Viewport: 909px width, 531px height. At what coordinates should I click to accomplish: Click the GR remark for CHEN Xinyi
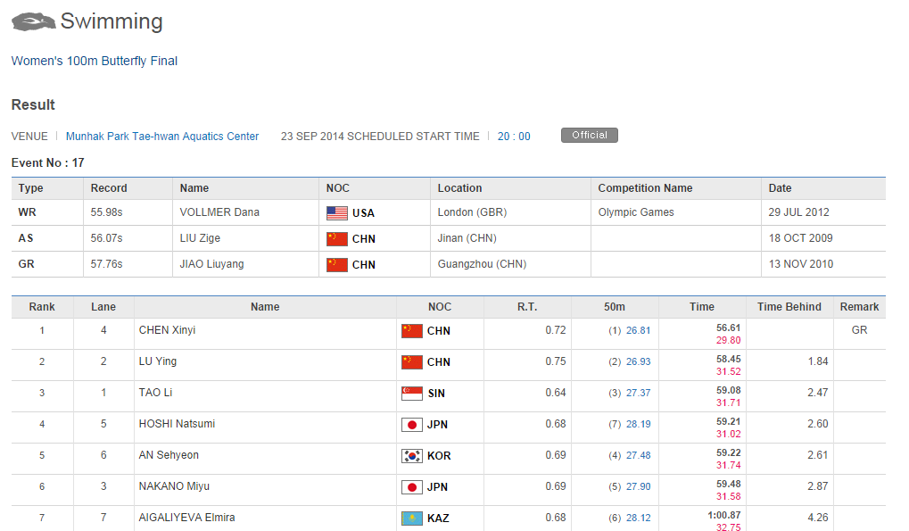[x=859, y=330]
